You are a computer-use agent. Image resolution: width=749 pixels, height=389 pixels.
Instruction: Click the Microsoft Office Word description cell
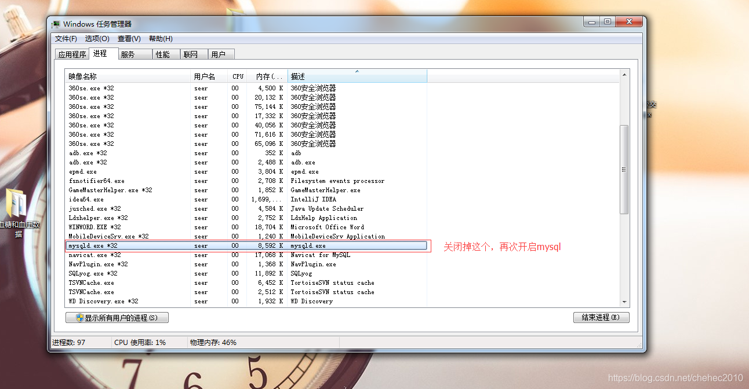coord(328,227)
